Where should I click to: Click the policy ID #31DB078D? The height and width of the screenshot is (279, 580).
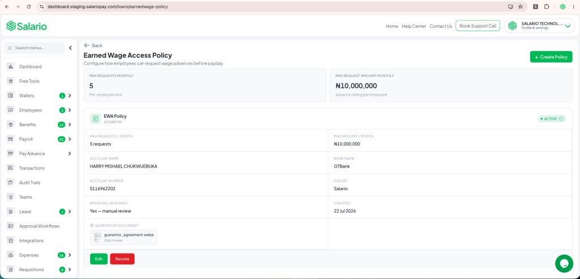113,122
